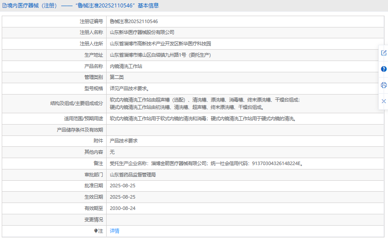Click approval date 2025-08-25 in 批准日期 row
The width and height of the screenshot is (388, 240).
click(122, 186)
